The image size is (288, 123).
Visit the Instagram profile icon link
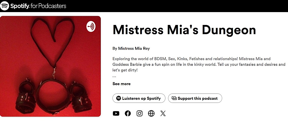click(x=139, y=113)
